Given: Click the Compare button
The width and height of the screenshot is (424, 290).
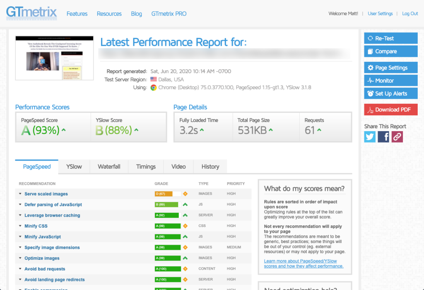Looking at the screenshot, I should point(391,51).
